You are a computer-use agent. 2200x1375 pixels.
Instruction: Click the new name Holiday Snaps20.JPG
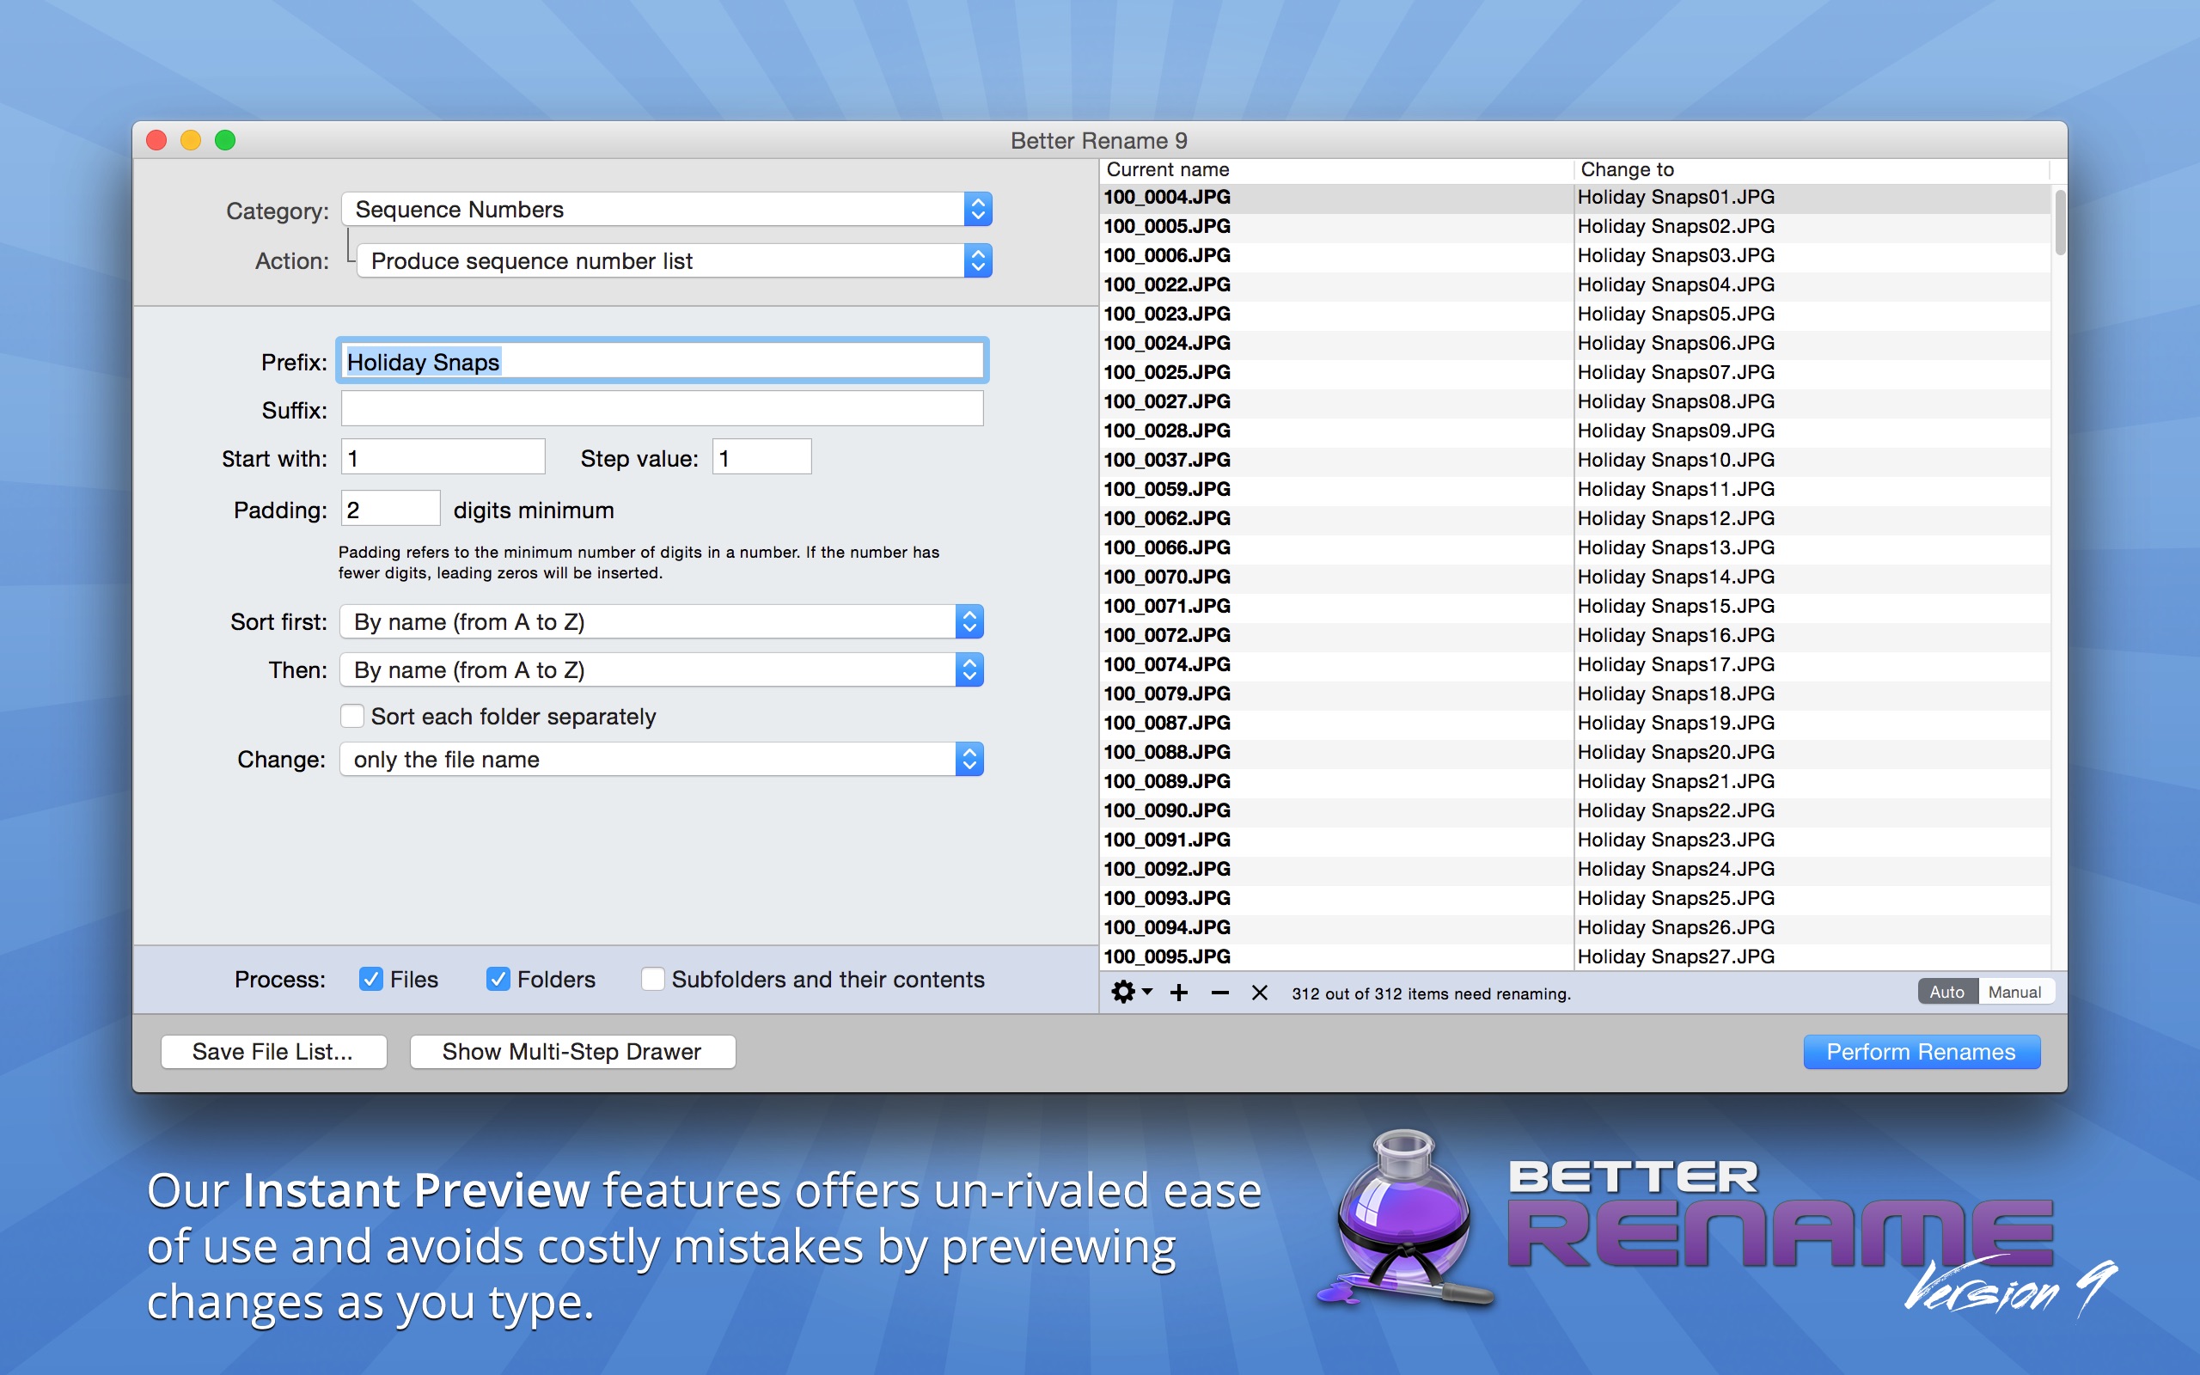tap(1676, 752)
